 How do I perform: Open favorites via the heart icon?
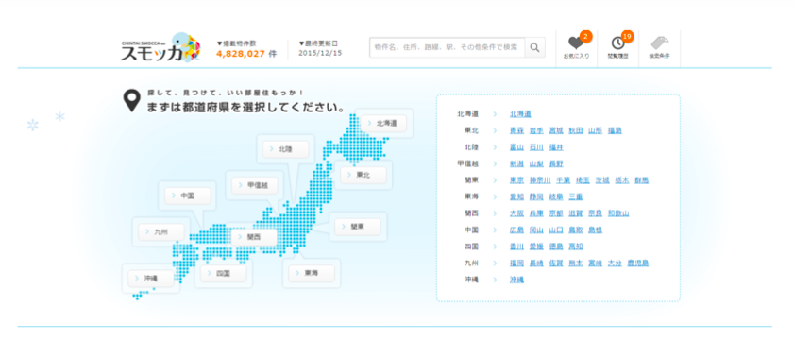pos(576,43)
